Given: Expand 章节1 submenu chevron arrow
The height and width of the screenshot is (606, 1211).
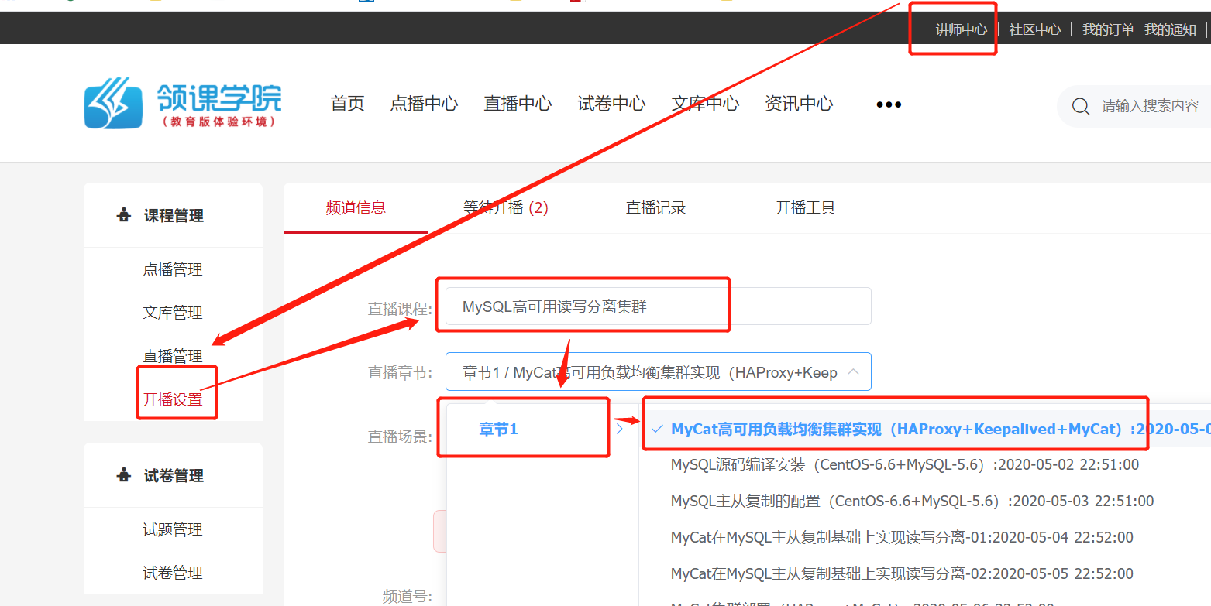Looking at the screenshot, I should [619, 429].
